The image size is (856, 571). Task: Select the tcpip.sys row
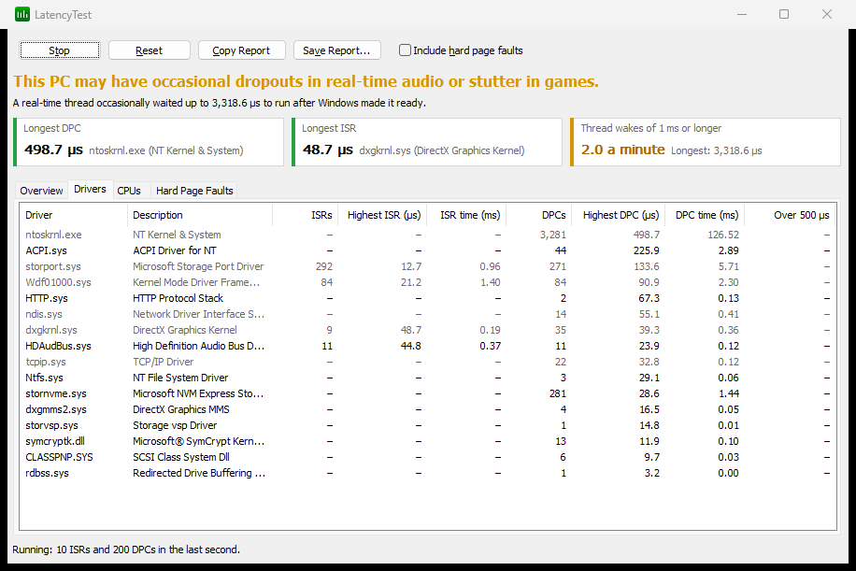click(427, 362)
